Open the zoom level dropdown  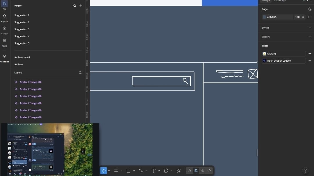[x=307, y=1]
